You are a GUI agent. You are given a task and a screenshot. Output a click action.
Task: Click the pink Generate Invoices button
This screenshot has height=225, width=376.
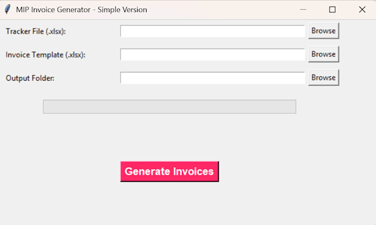tap(170, 171)
